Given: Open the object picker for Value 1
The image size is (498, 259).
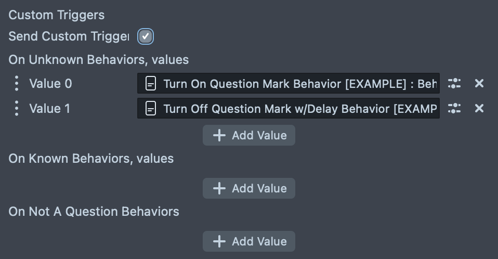Looking at the screenshot, I should click(454, 108).
